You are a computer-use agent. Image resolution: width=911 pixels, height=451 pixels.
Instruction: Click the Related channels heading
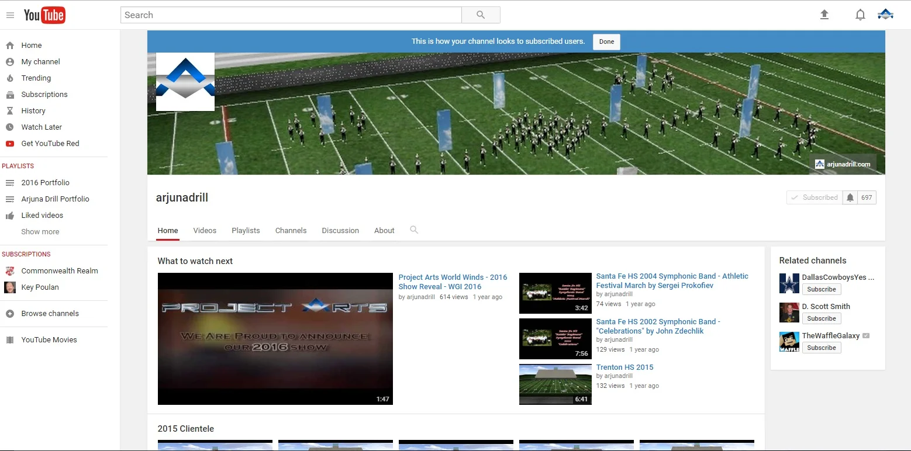[x=813, y=261]
